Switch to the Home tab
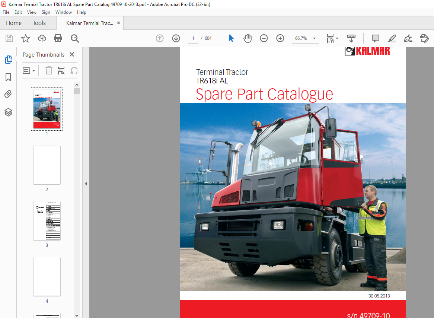The width and height of the screenshot is (434, 318). tap(14, 23)
